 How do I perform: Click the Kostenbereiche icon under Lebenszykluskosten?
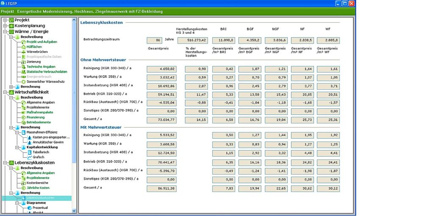pyautogui.click(x=24, y=183)
